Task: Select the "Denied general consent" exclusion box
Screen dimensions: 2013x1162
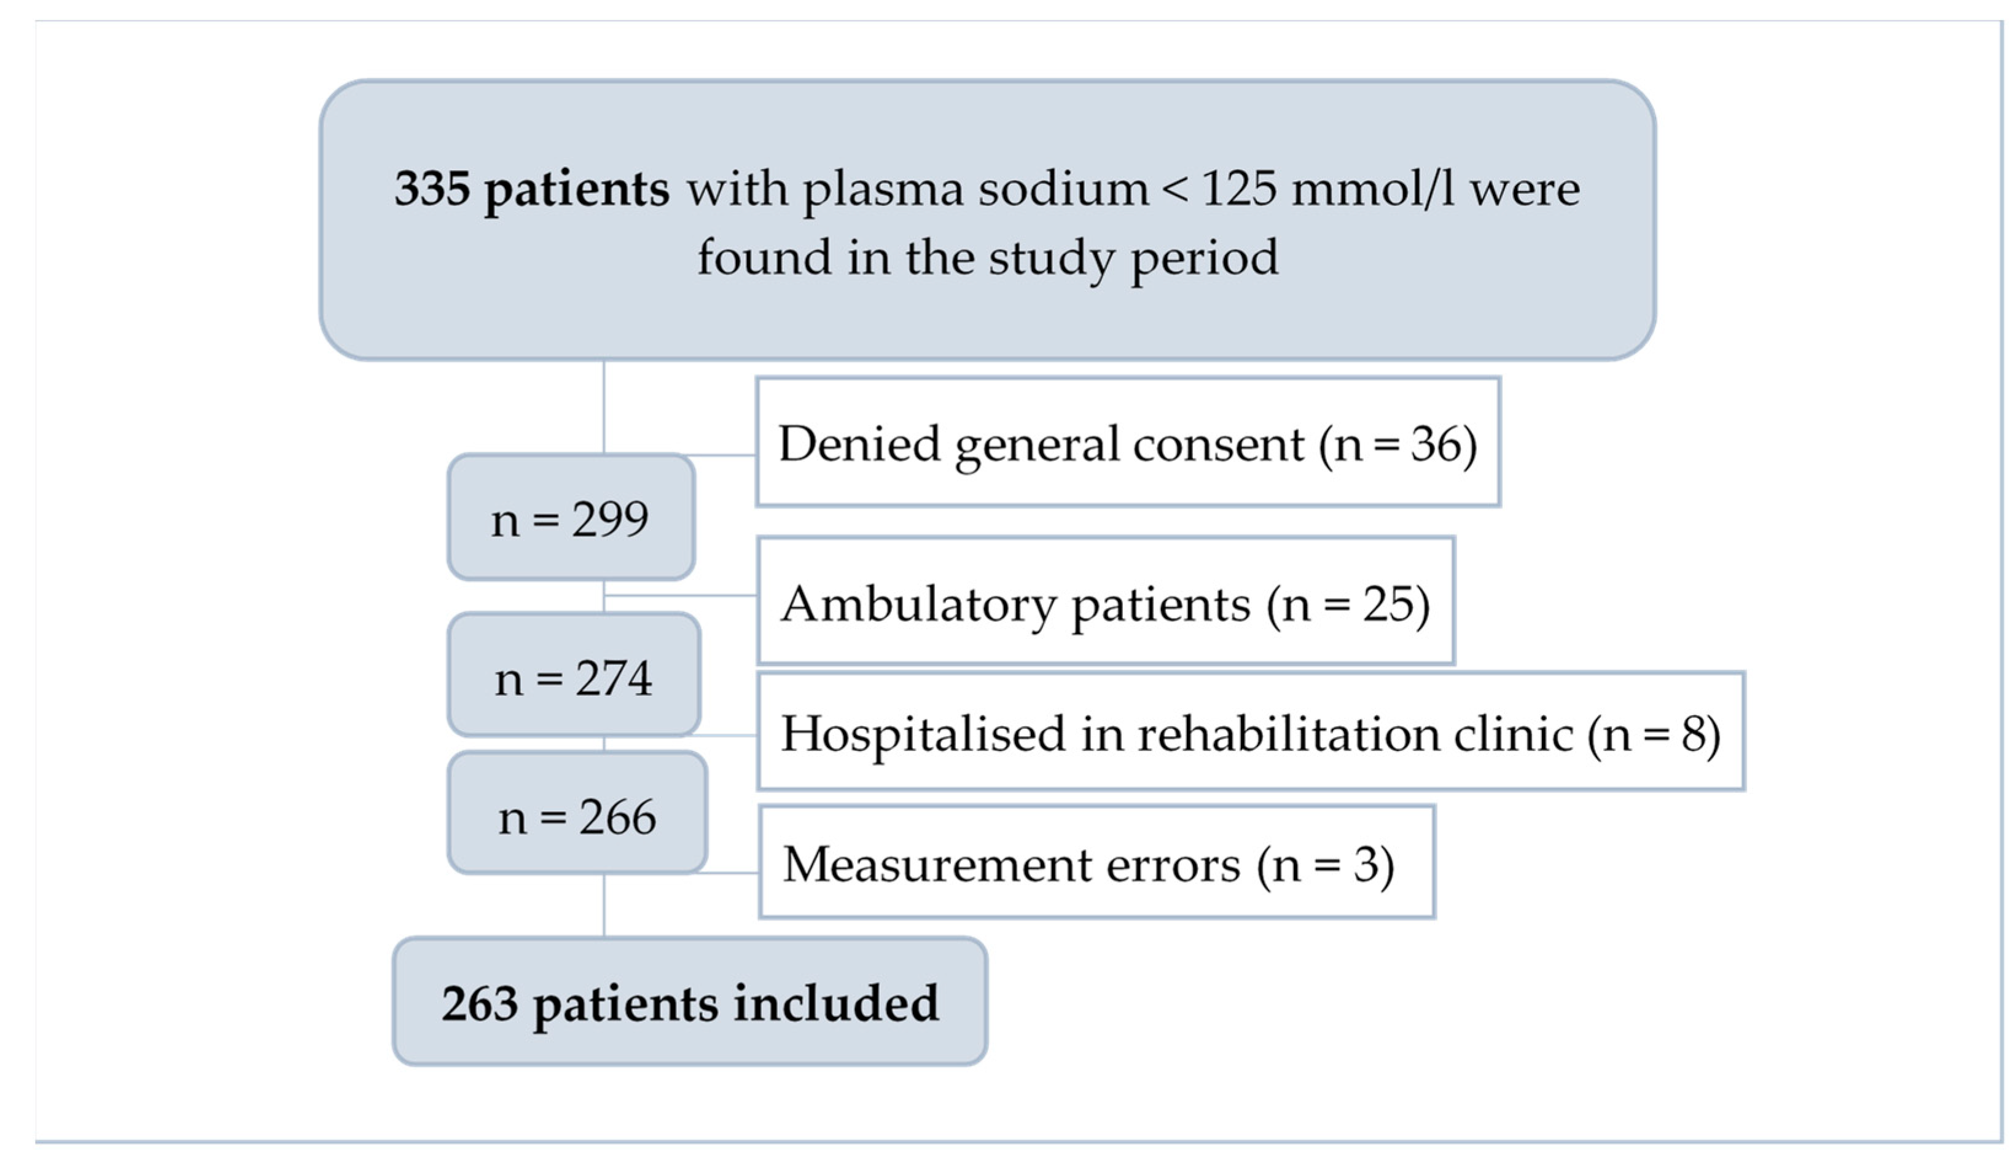Action: click(1127, 442)
